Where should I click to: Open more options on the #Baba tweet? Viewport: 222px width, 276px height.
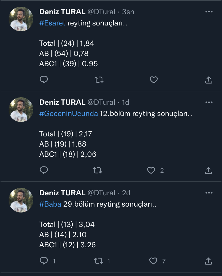[209, 193]
